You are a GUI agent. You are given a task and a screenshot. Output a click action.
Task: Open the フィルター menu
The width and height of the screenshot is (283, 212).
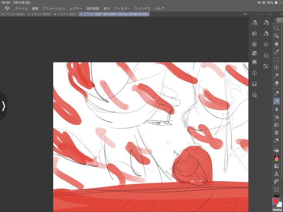[x=122, y=8]
